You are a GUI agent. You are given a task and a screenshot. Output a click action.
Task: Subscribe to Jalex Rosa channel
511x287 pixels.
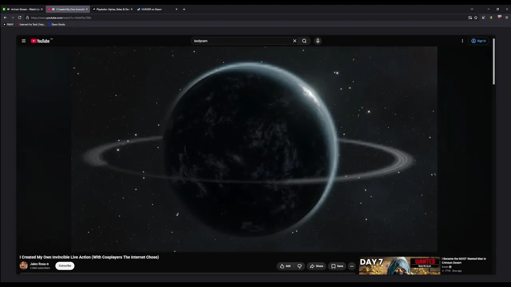tap(65, 265)
